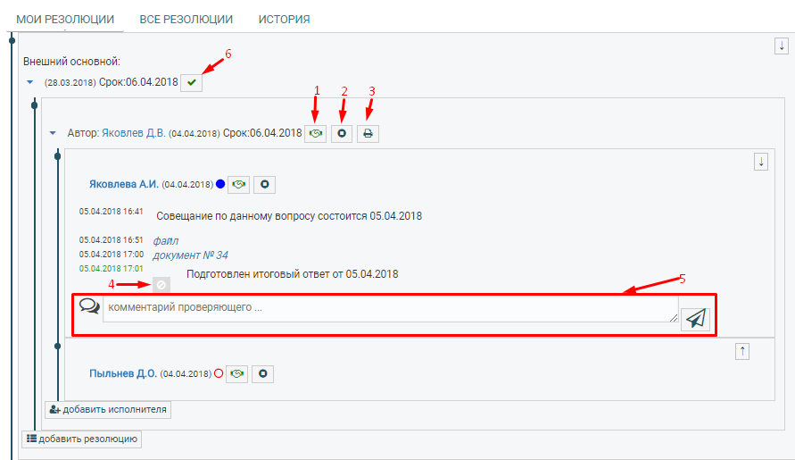This screenshot has width=795, height=460.
Task: Print the resolution via printer icon
Action: 368,133
